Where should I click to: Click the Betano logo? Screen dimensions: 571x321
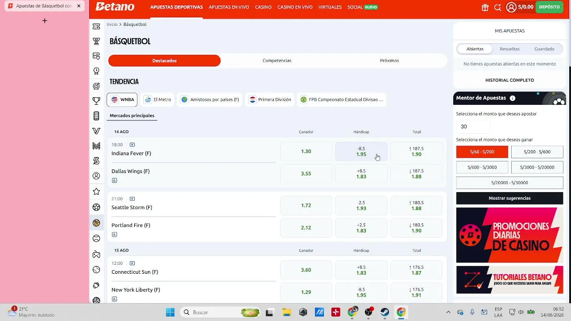(x=115, y=7)
